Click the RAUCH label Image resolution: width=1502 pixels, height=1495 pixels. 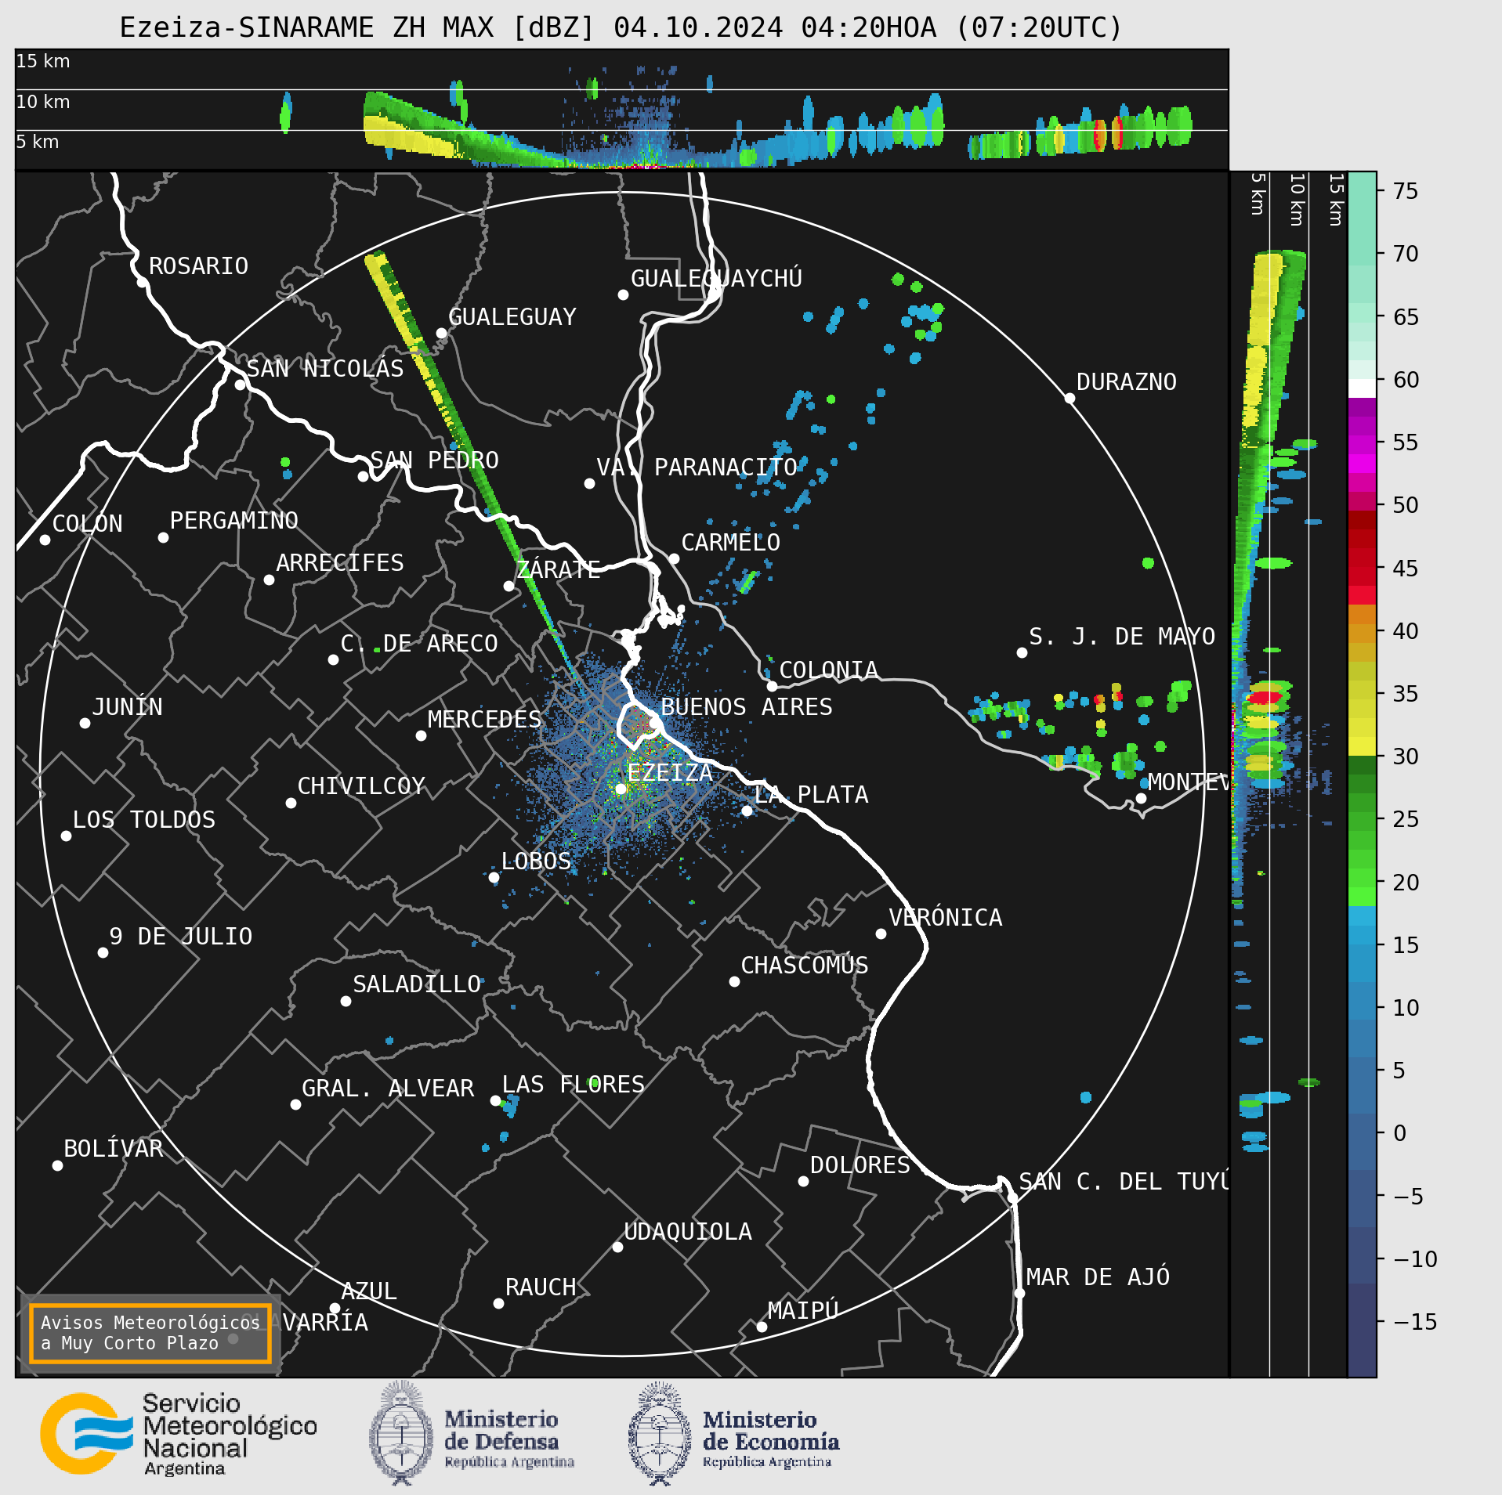point(541,1287)
